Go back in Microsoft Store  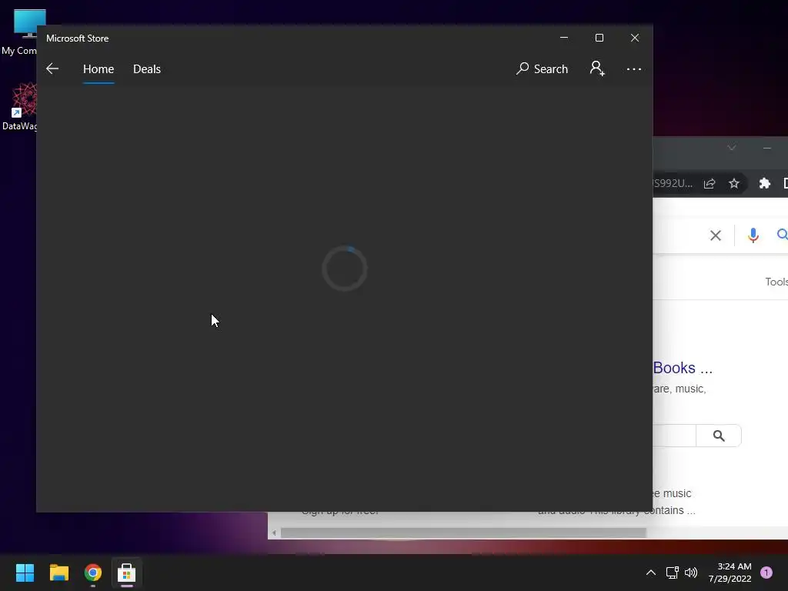click(52, 68)
